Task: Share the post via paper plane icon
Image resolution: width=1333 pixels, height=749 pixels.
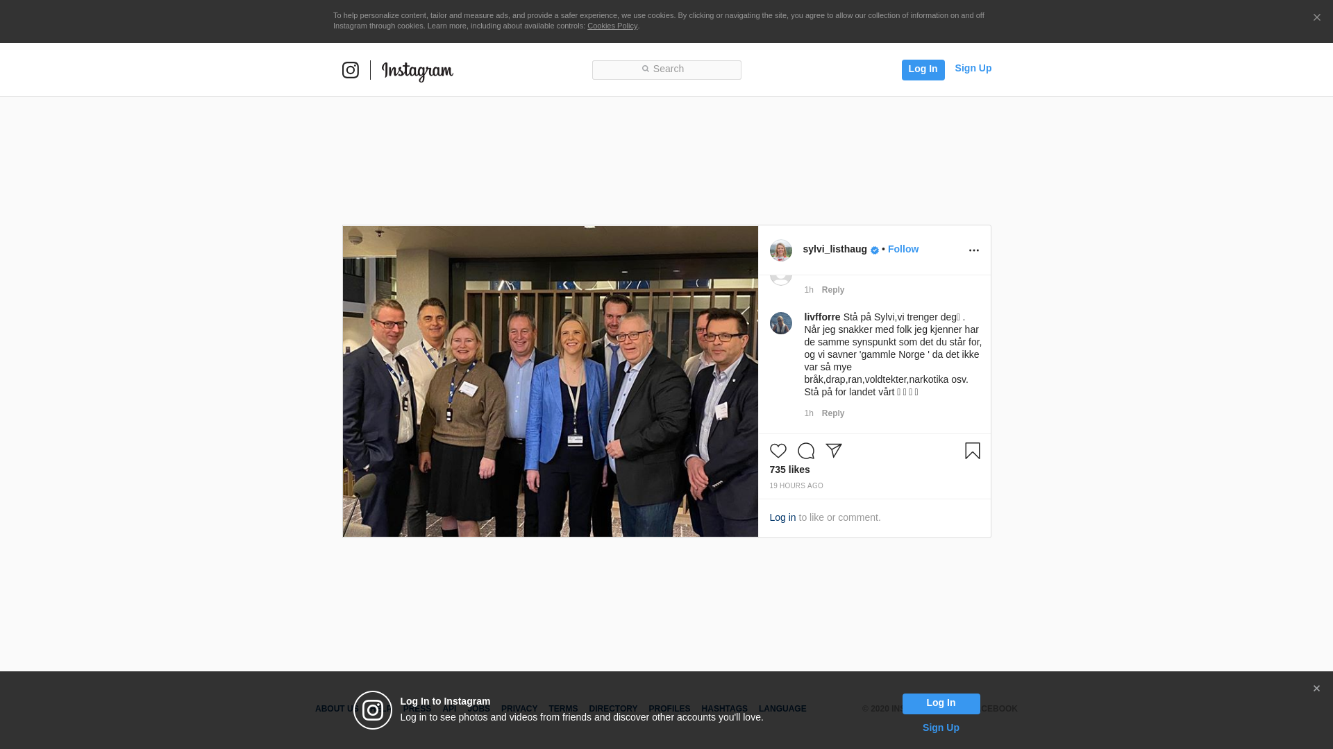Action: [834, 451]
